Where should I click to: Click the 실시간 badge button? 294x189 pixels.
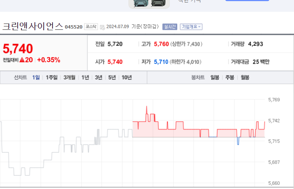[170, 27]
